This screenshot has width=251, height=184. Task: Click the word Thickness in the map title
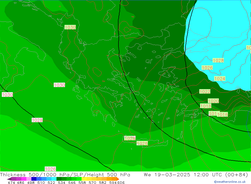coord(13,174)
